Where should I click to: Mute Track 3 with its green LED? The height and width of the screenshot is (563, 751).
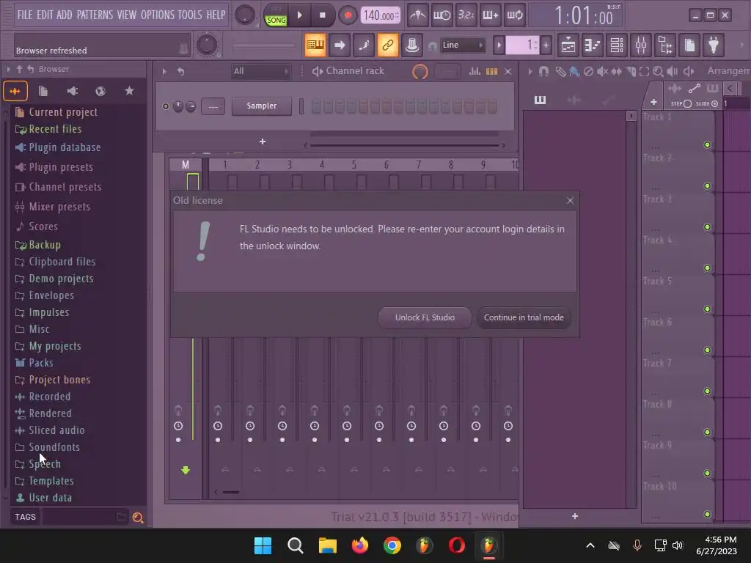point(707,227)
